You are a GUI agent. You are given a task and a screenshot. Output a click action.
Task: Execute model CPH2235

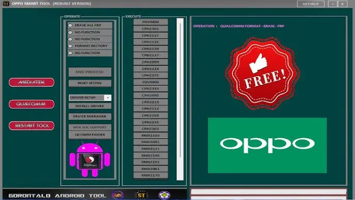[x=150, y=122]
